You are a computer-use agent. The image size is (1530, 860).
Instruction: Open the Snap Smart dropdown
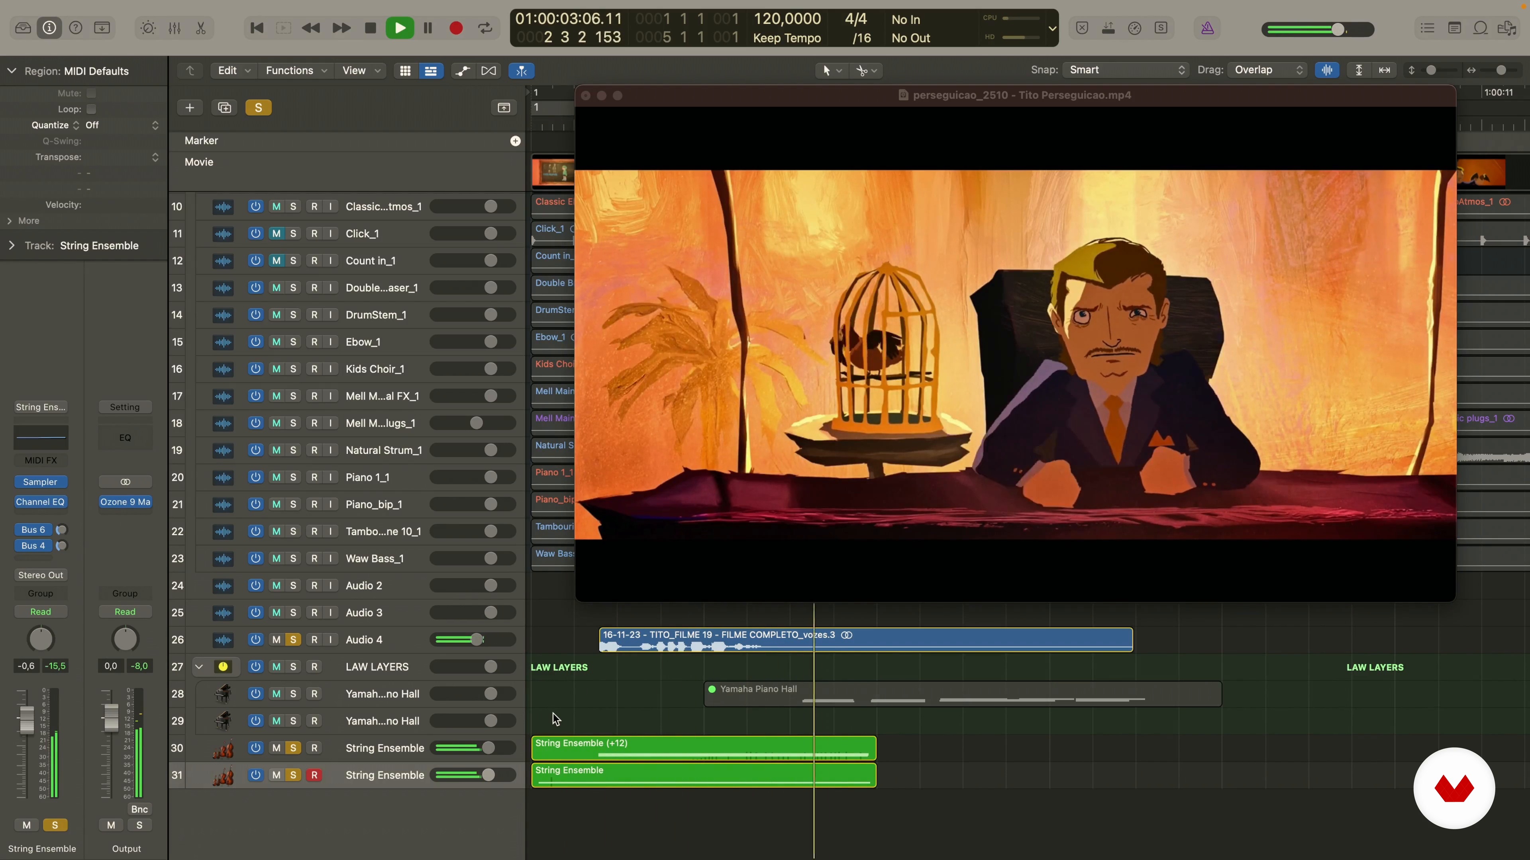click(x=1126, y=70)
